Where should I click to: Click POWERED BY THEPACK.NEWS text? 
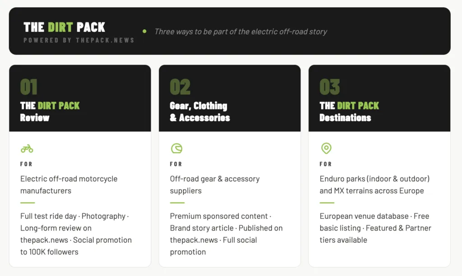pos(79,40)
